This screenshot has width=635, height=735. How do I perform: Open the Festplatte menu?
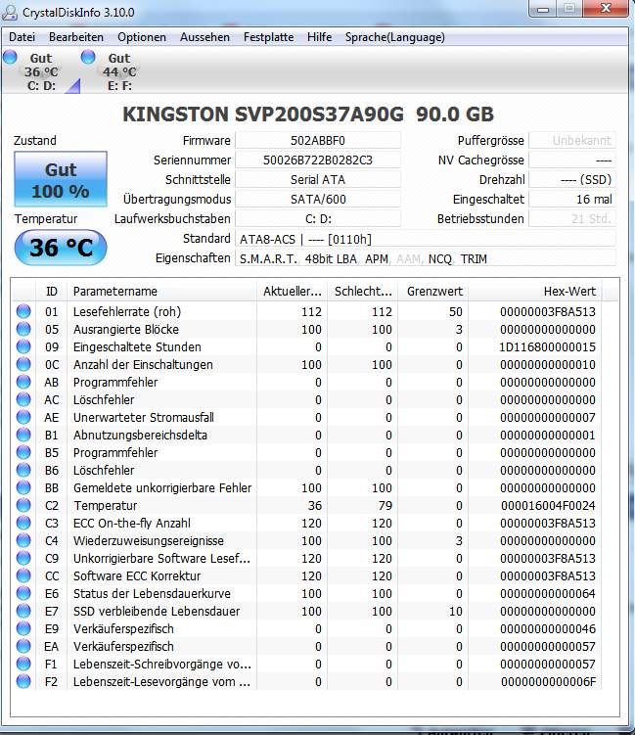[x=268, y=37]
